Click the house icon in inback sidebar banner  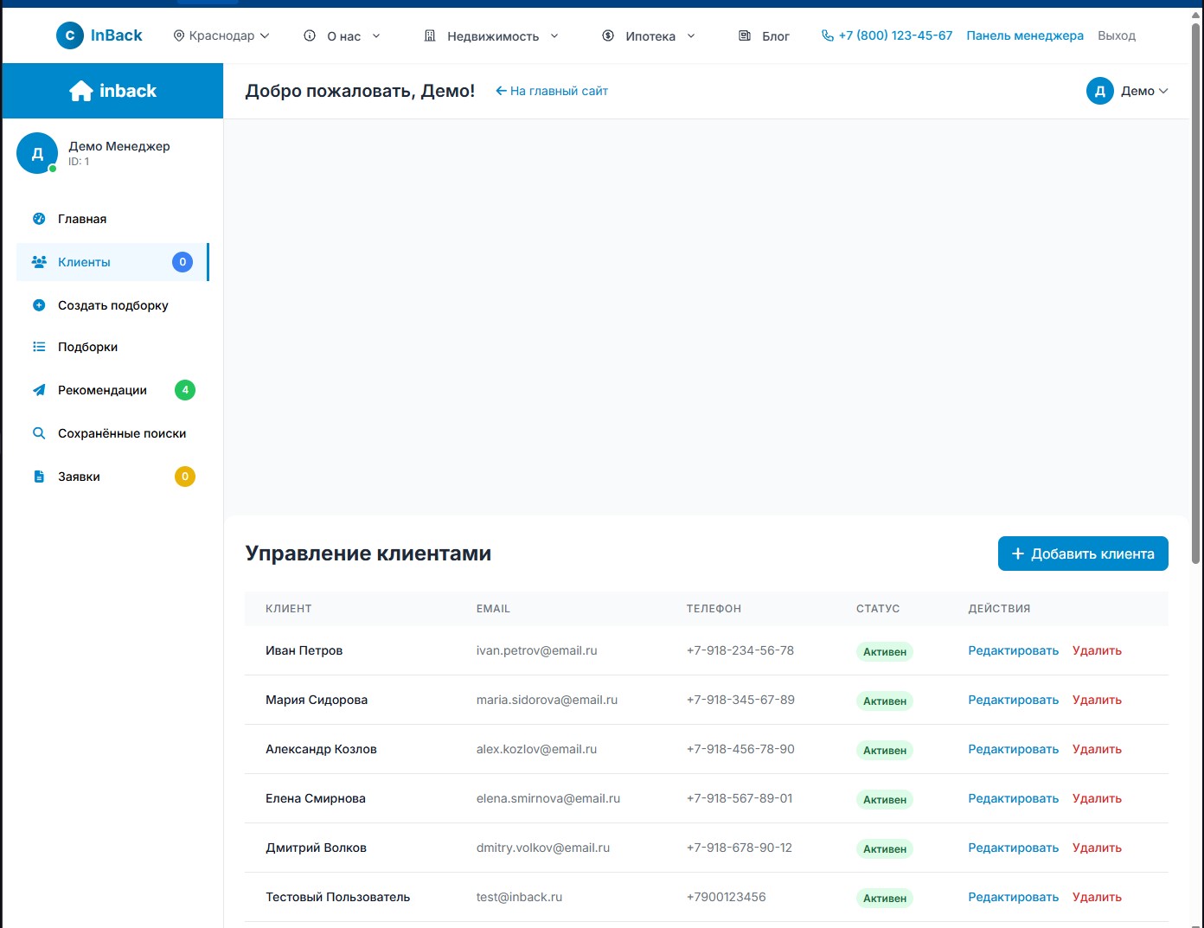click(x=81, y=91)
